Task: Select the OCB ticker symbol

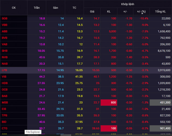Action: [x=5, y=90]
